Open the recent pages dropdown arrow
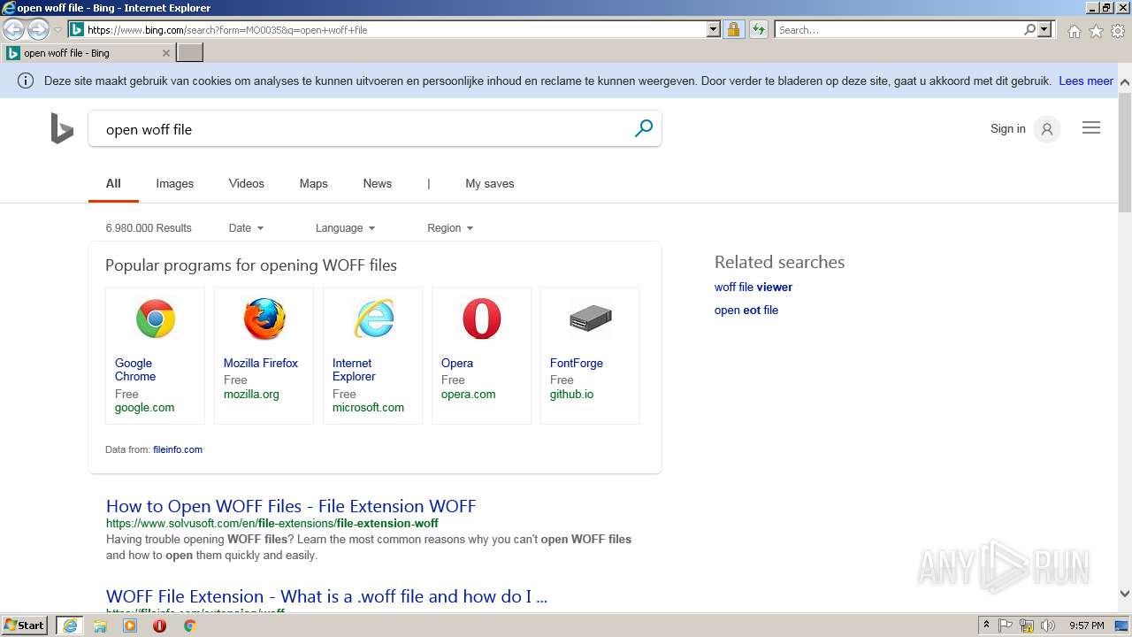 (x=57, y=30)
